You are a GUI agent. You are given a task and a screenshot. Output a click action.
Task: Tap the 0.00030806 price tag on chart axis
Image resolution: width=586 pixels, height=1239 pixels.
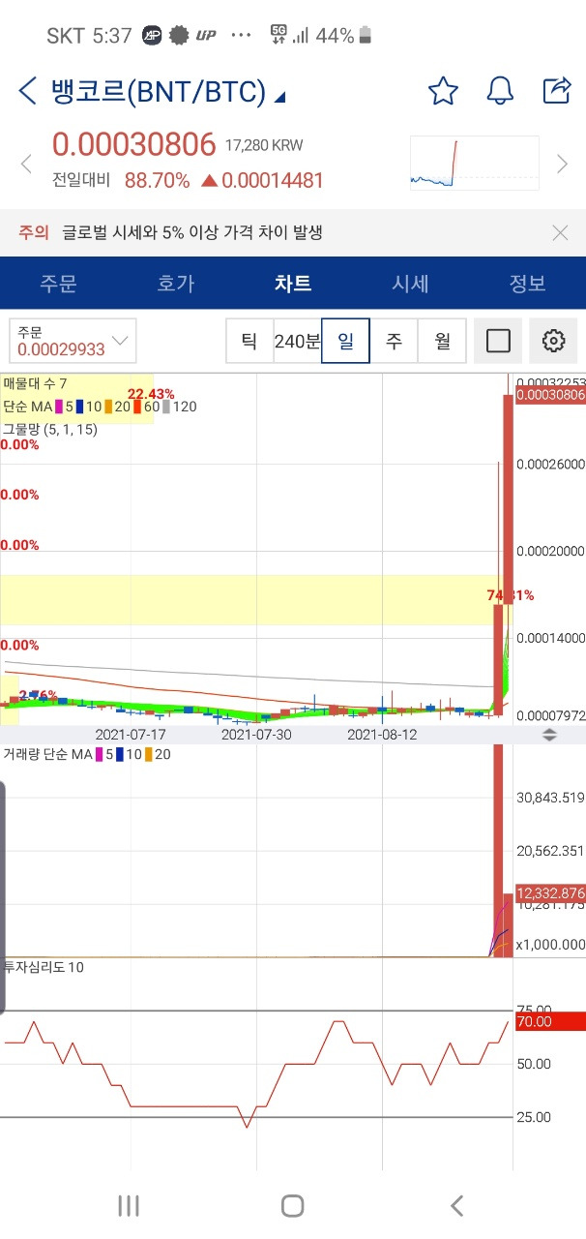tap(550, 395)
